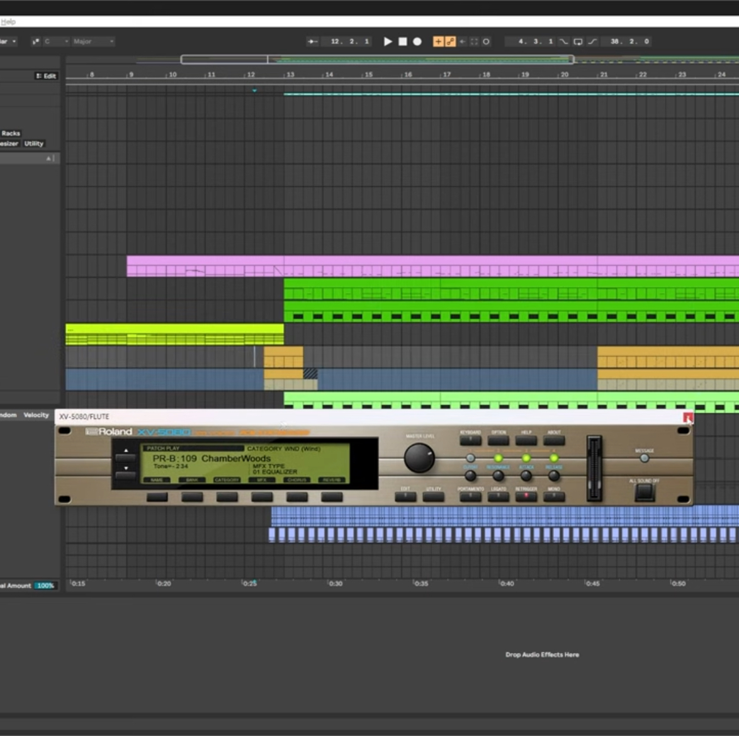Click the ABOUT button on XV-5080

pyautogui.click(x=554, y=440)
